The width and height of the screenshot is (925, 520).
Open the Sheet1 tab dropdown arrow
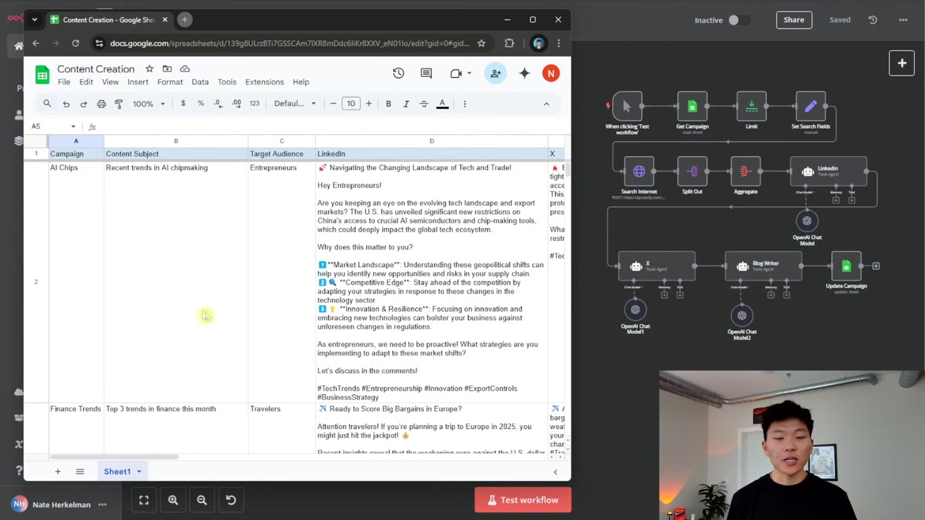click(139, 472)
